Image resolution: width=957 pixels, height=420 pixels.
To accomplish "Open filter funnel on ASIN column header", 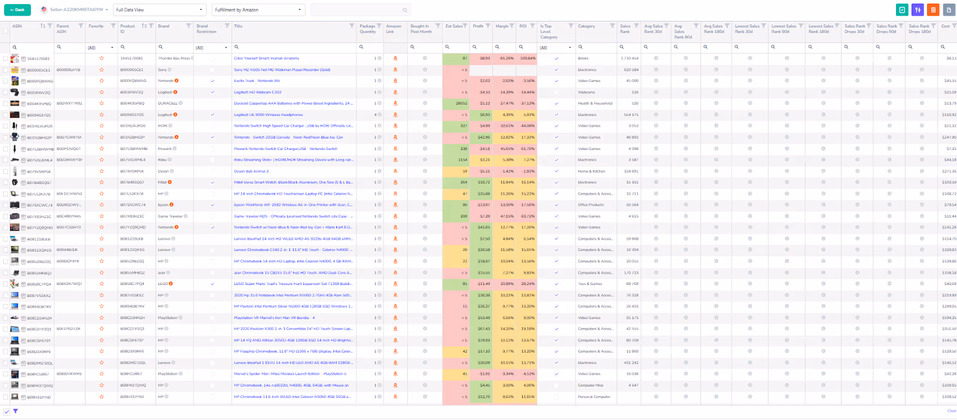I will 50,26.
